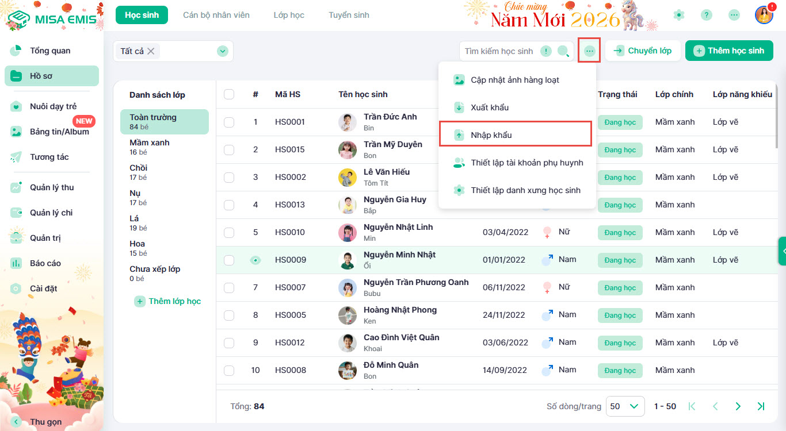The height and width of the screenshot is (431, 786).
Task: Jump to last page arrow
Action: tap(761, 406)
